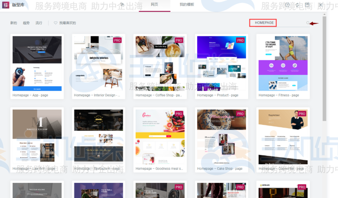The image size is (338, 198).
Task: Sort templates by 趋势 (Trend)
Action: tap(26, 23)
